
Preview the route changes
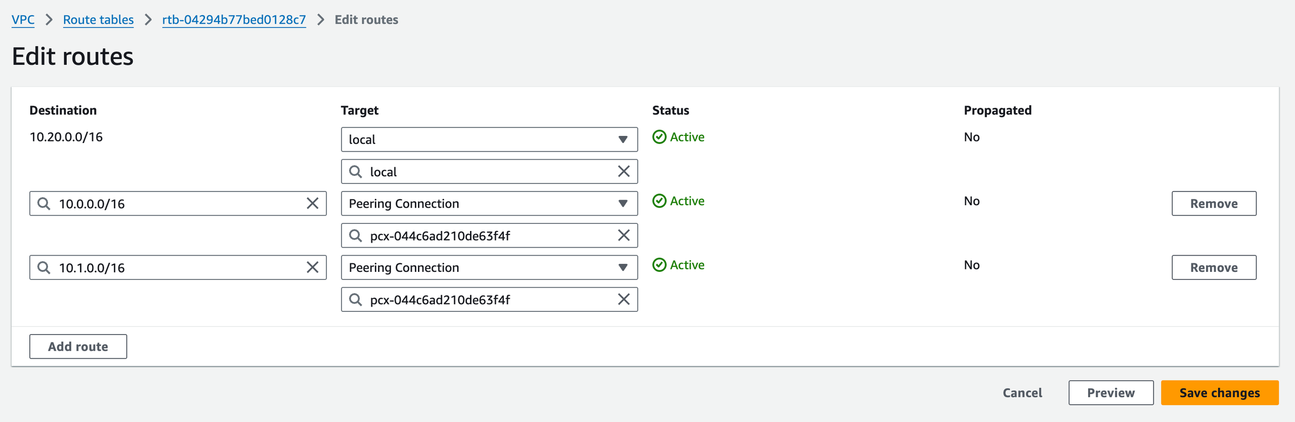click(1110, 393)
